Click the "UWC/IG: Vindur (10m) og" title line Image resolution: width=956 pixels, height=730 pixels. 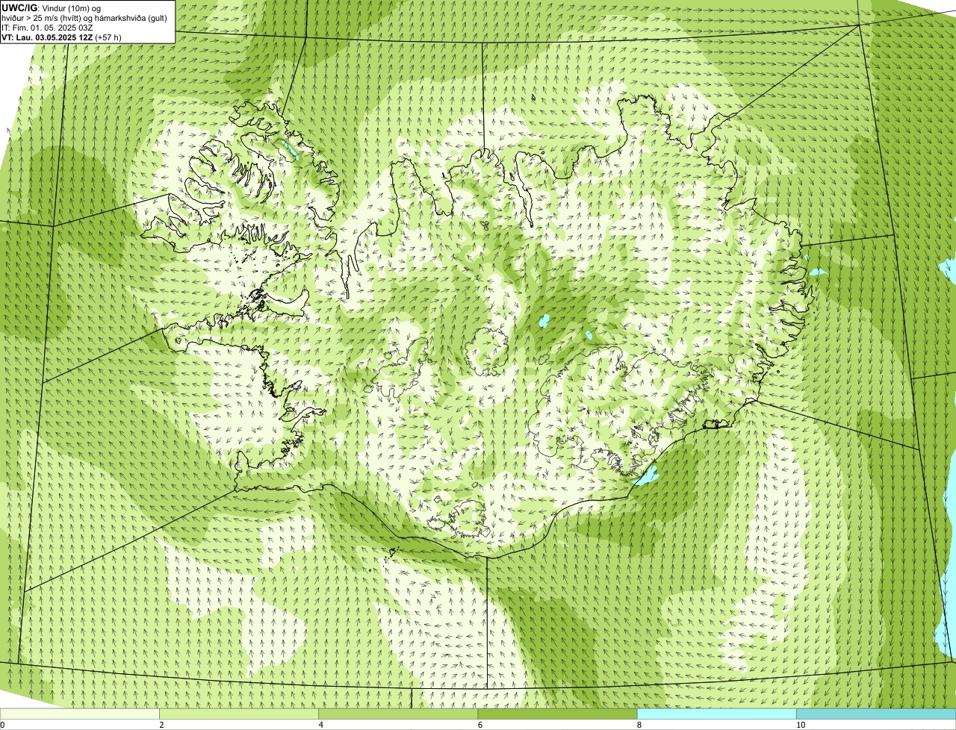pos(52,7)
